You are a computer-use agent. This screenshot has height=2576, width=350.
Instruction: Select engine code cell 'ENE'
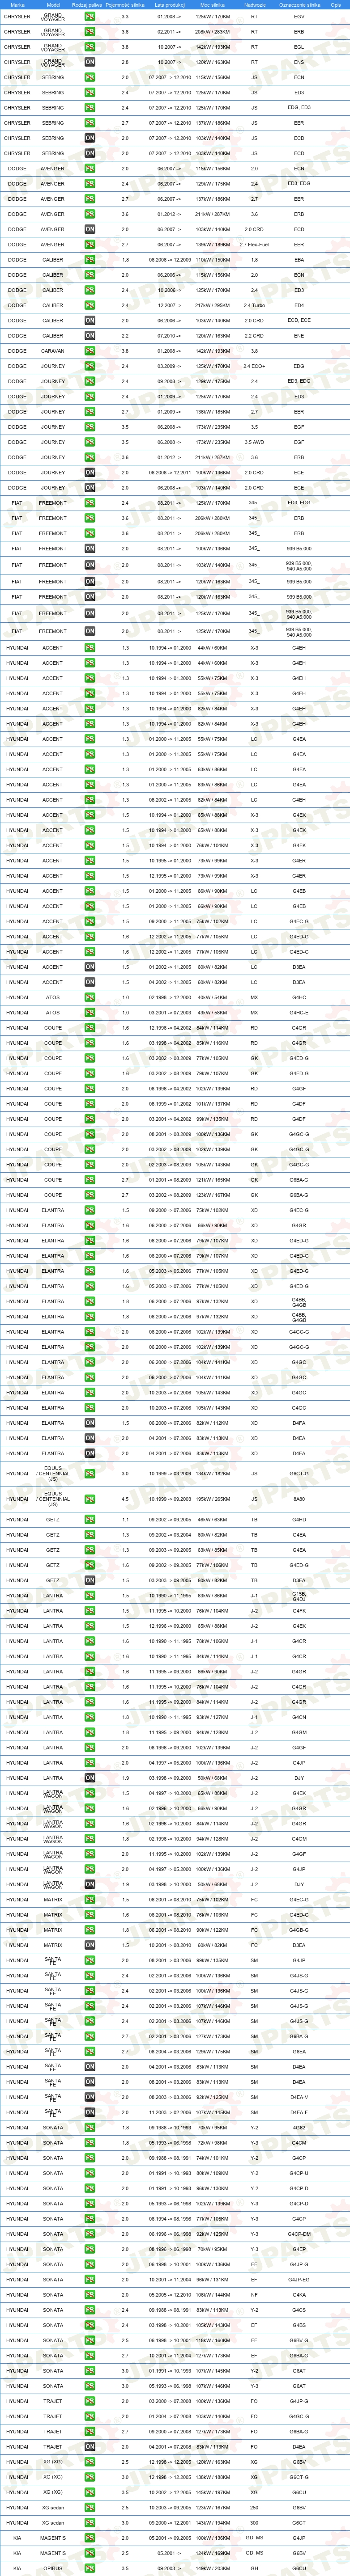[x=299, y=336]
